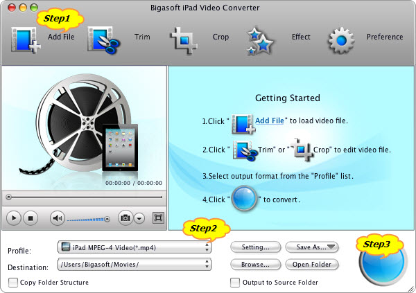Toggle full screen preview icon
This screenshot has width=416, height=293.
point(158,218)
